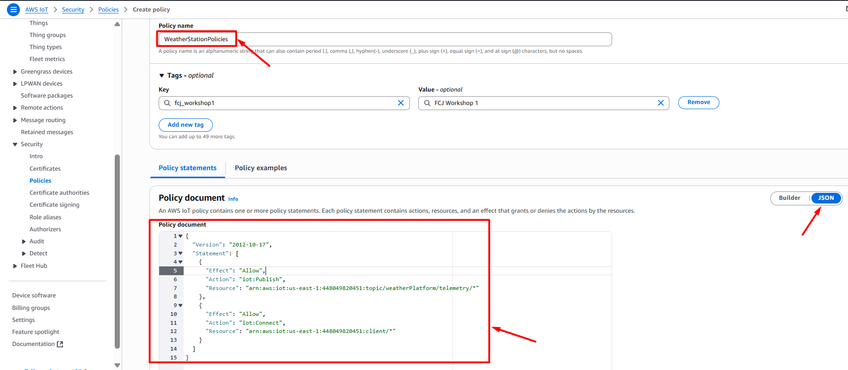Image resolution: width=848 pixels, height=370 pixels.
Task: Open Documentation external link icon
Action: (x=60, y=344)
